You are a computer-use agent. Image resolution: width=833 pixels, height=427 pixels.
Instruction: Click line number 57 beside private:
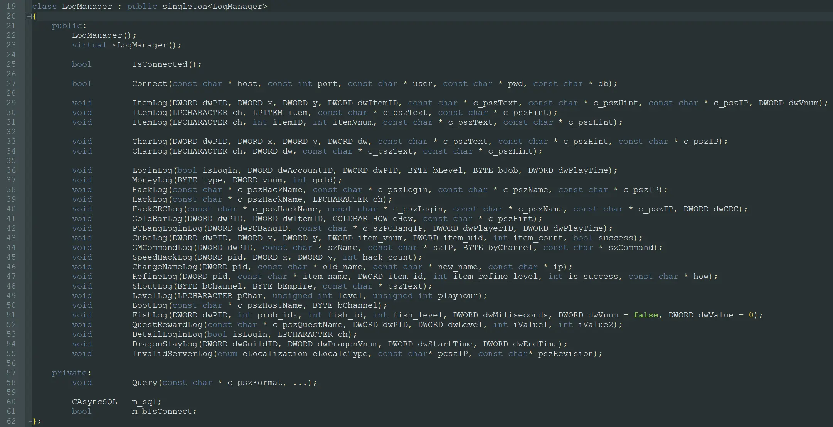click(x=11, y=373)
